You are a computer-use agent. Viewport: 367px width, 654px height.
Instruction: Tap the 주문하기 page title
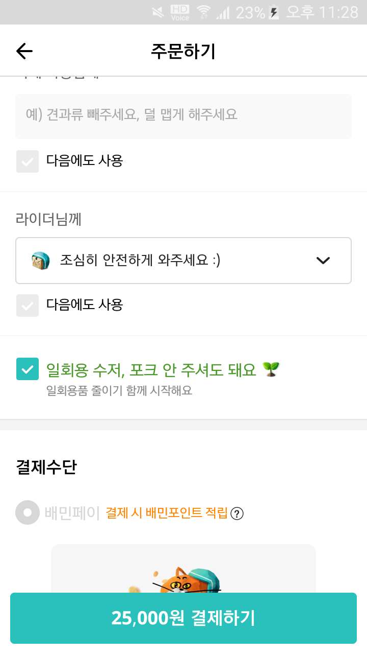tap(183, 51)
